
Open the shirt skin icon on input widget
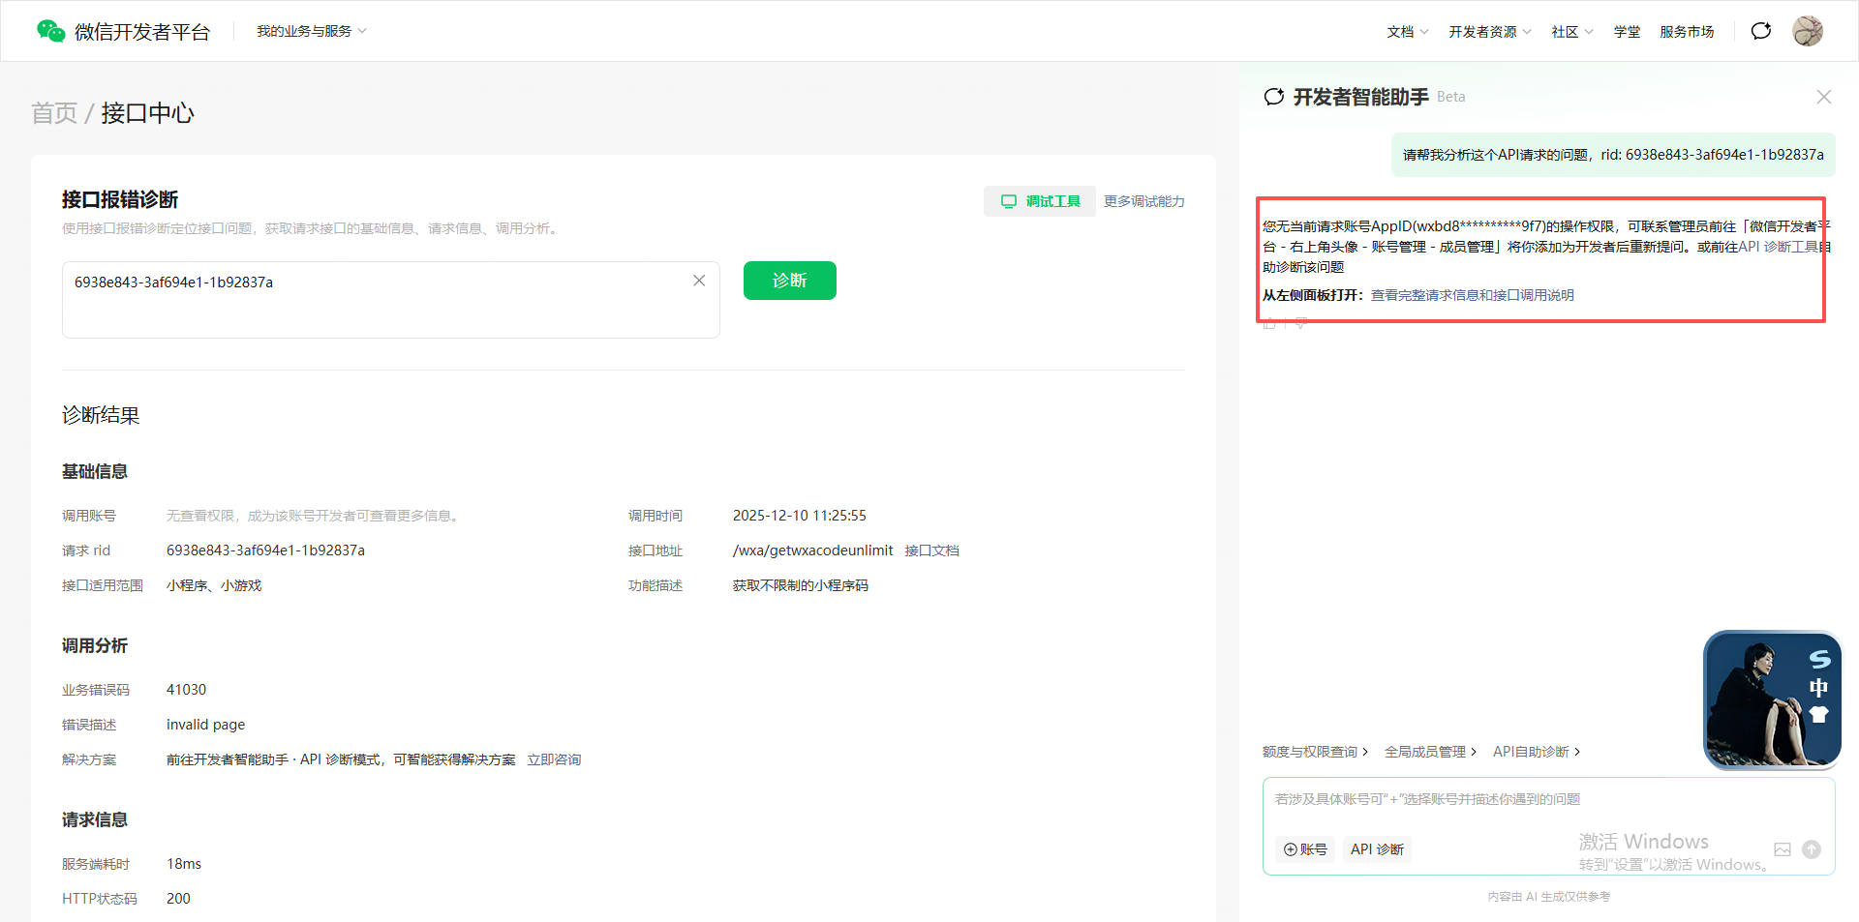click(1819, 715)
